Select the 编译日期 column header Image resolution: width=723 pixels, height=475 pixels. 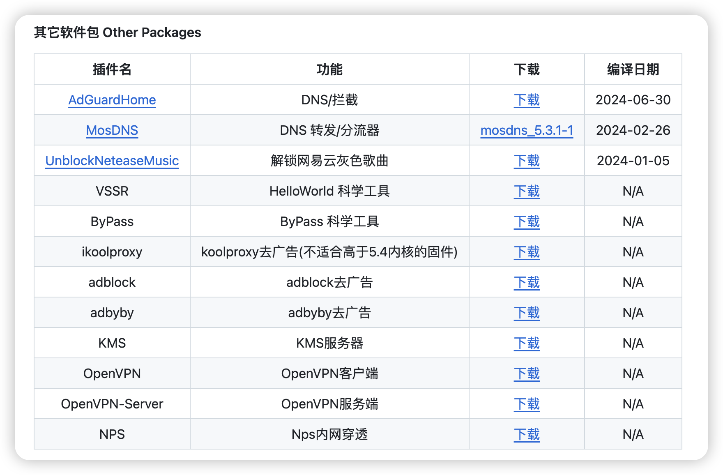(633, 69)
